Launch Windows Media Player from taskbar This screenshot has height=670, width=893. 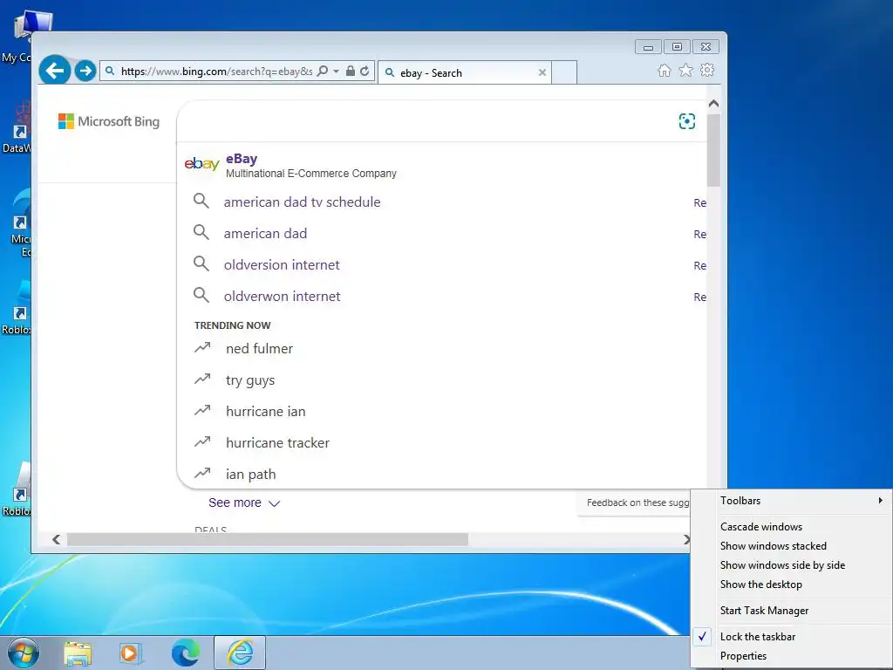coord(130,653)
